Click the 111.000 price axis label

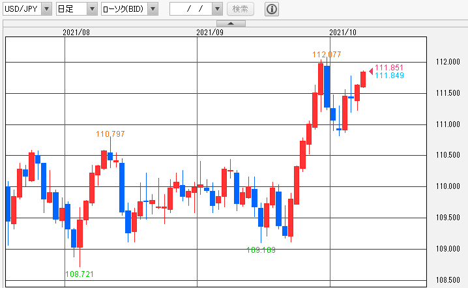448,124
